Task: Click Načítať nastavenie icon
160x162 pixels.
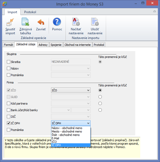Action: point(76,22)
